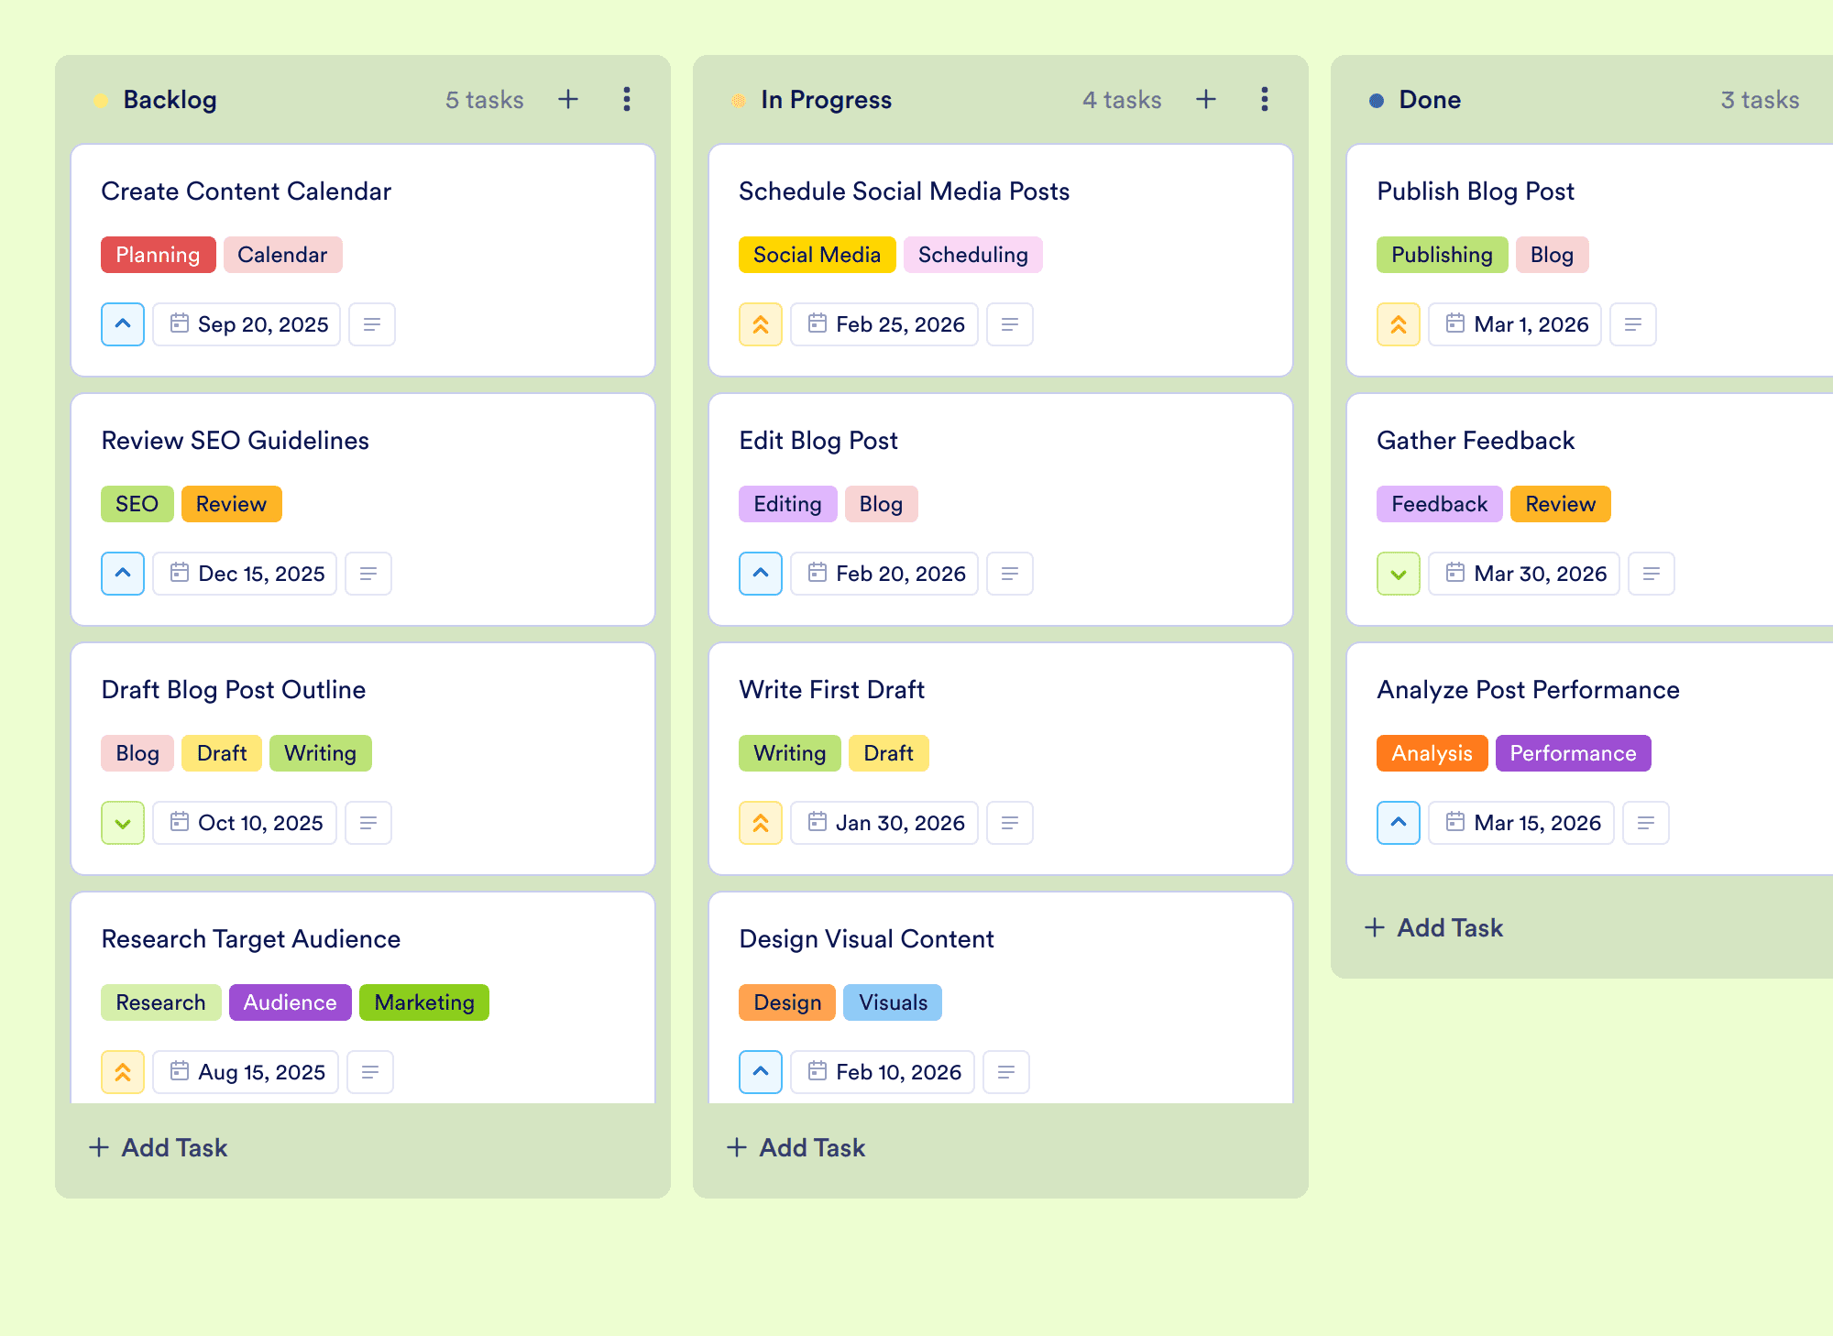Open description icon on Create Content Calendar card
Image resolution: width=1833 pixels, height=1336 pixels.
click(372, 324)
